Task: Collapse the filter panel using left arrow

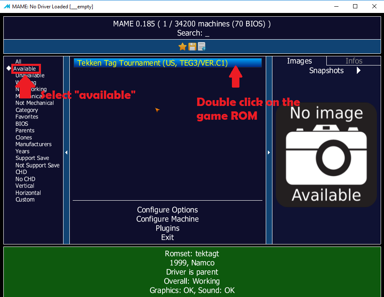Action: click(x=66, y=152)
